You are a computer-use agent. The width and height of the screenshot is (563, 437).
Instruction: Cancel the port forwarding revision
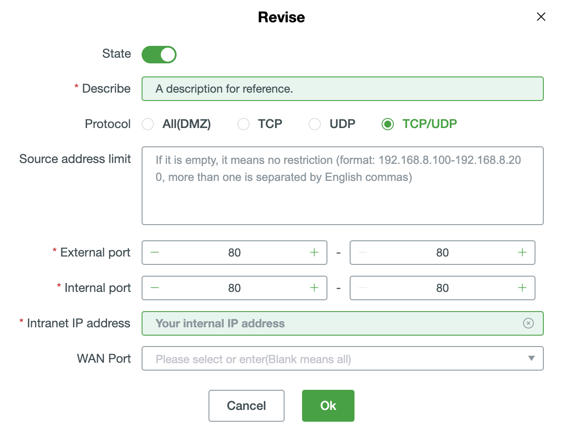(247, 406)
